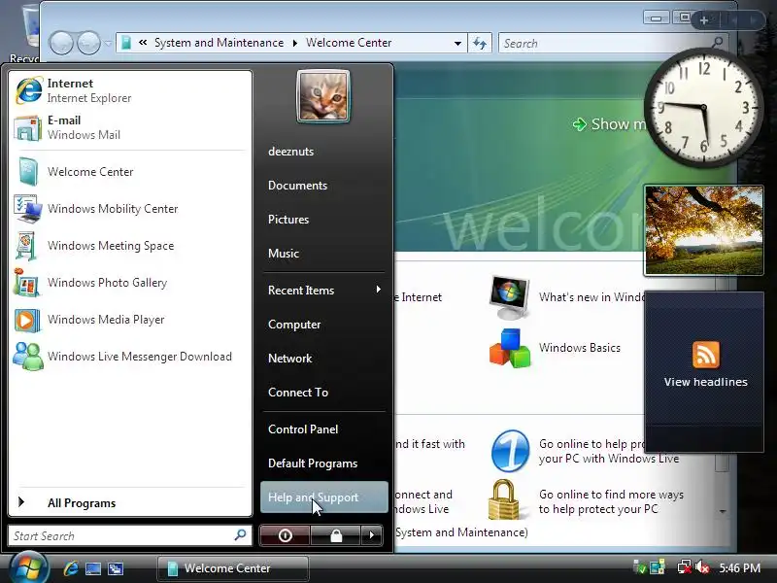Click sidebar add gadgets plus button
The image size is (777, 583).
tap(703, 20)
